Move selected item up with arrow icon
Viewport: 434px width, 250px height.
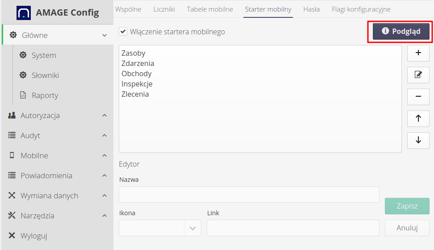pos(418,118)
